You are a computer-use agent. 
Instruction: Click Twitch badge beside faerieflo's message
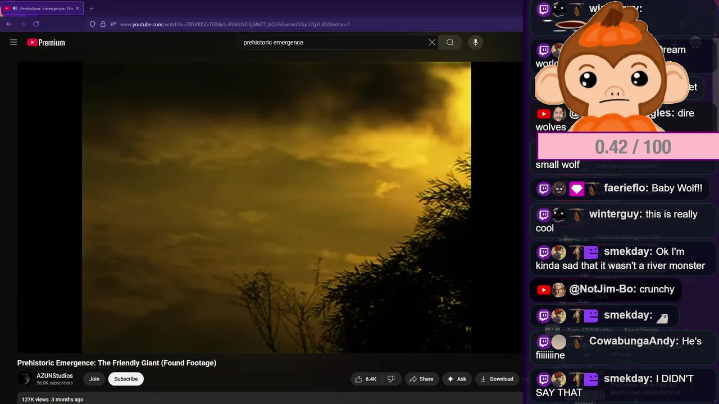pos(543,189)
